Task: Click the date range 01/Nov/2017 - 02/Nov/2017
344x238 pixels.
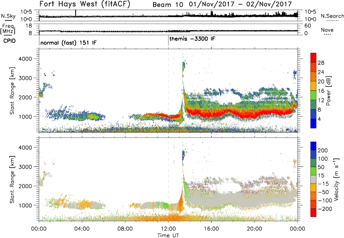Action: pos(241,4)
